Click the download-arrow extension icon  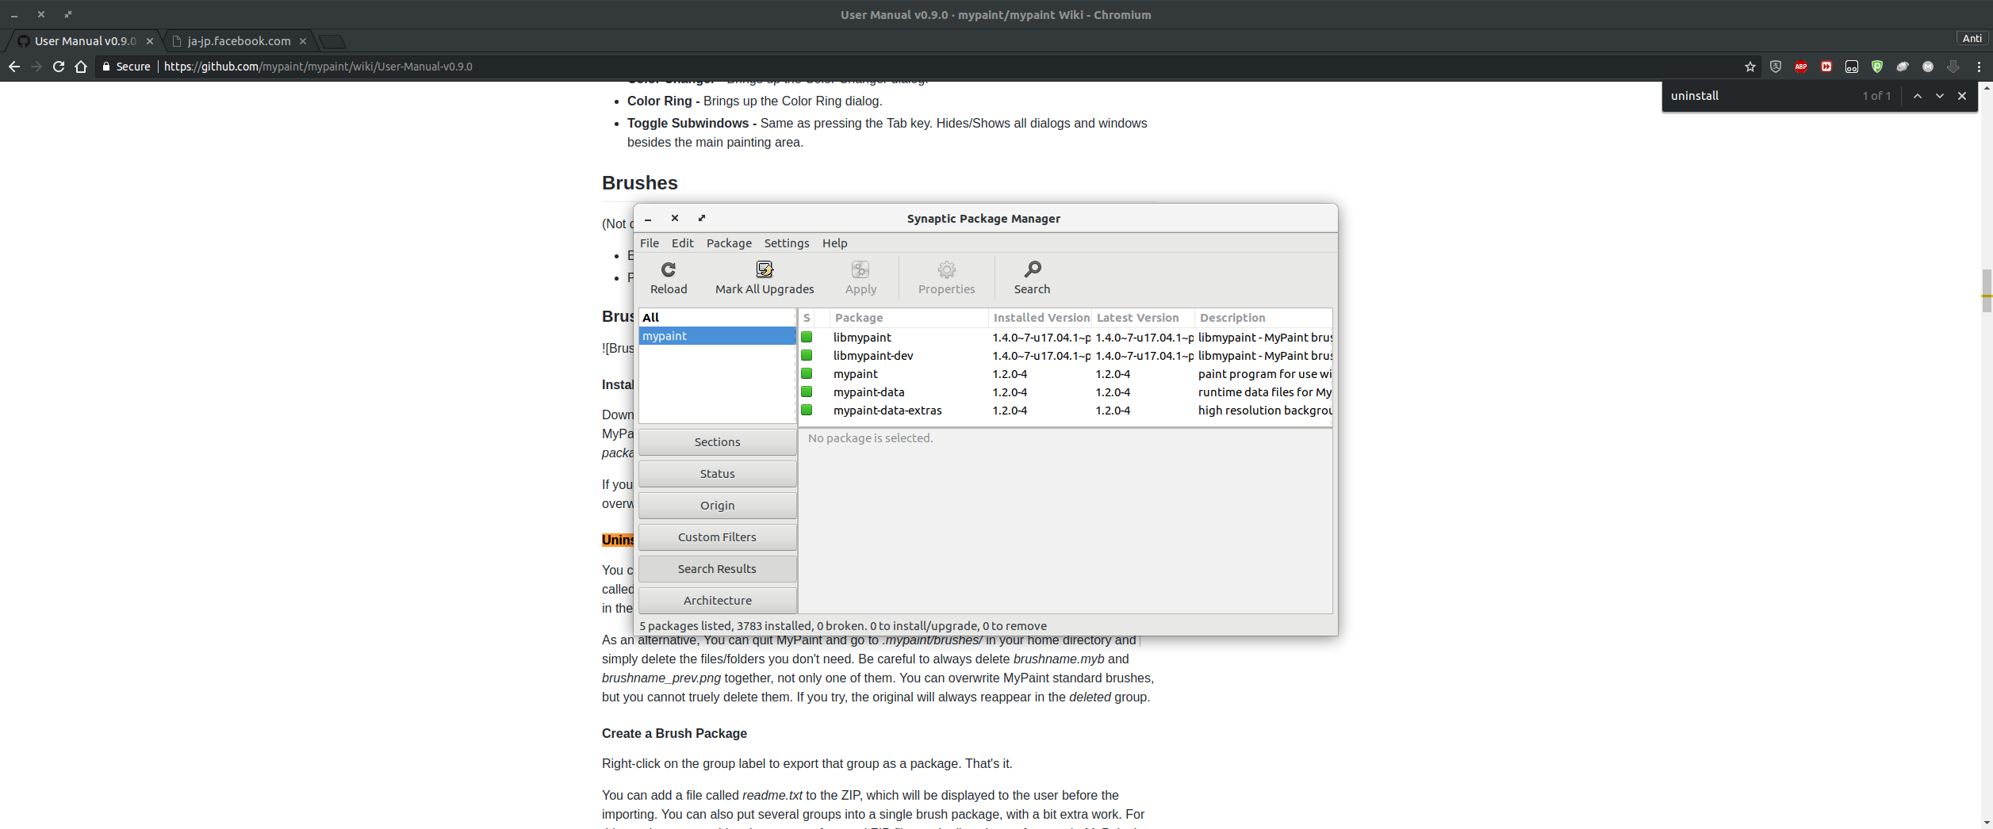point(1953,67)
